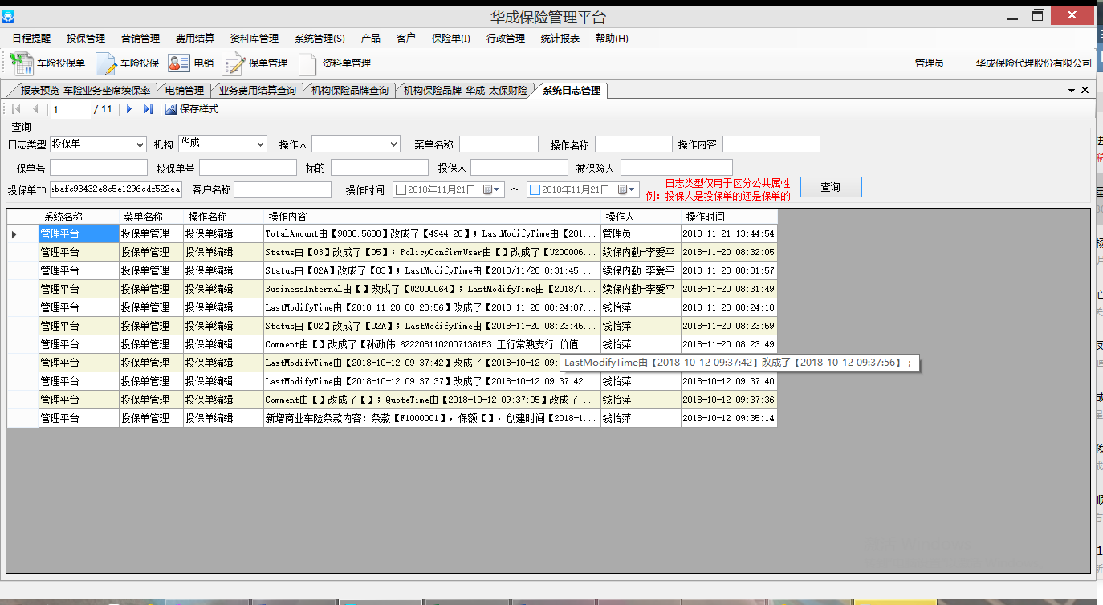Click the cell starting with 新增商业车险条款内容
This screenshot has height=605, width=1103.
click(x=432, y=418)
